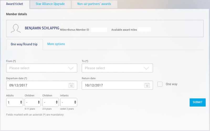The image size is (210, 131).
Task: Switch to the Award ticket tab
Action: pyautogui.click(x=15, y=4)
